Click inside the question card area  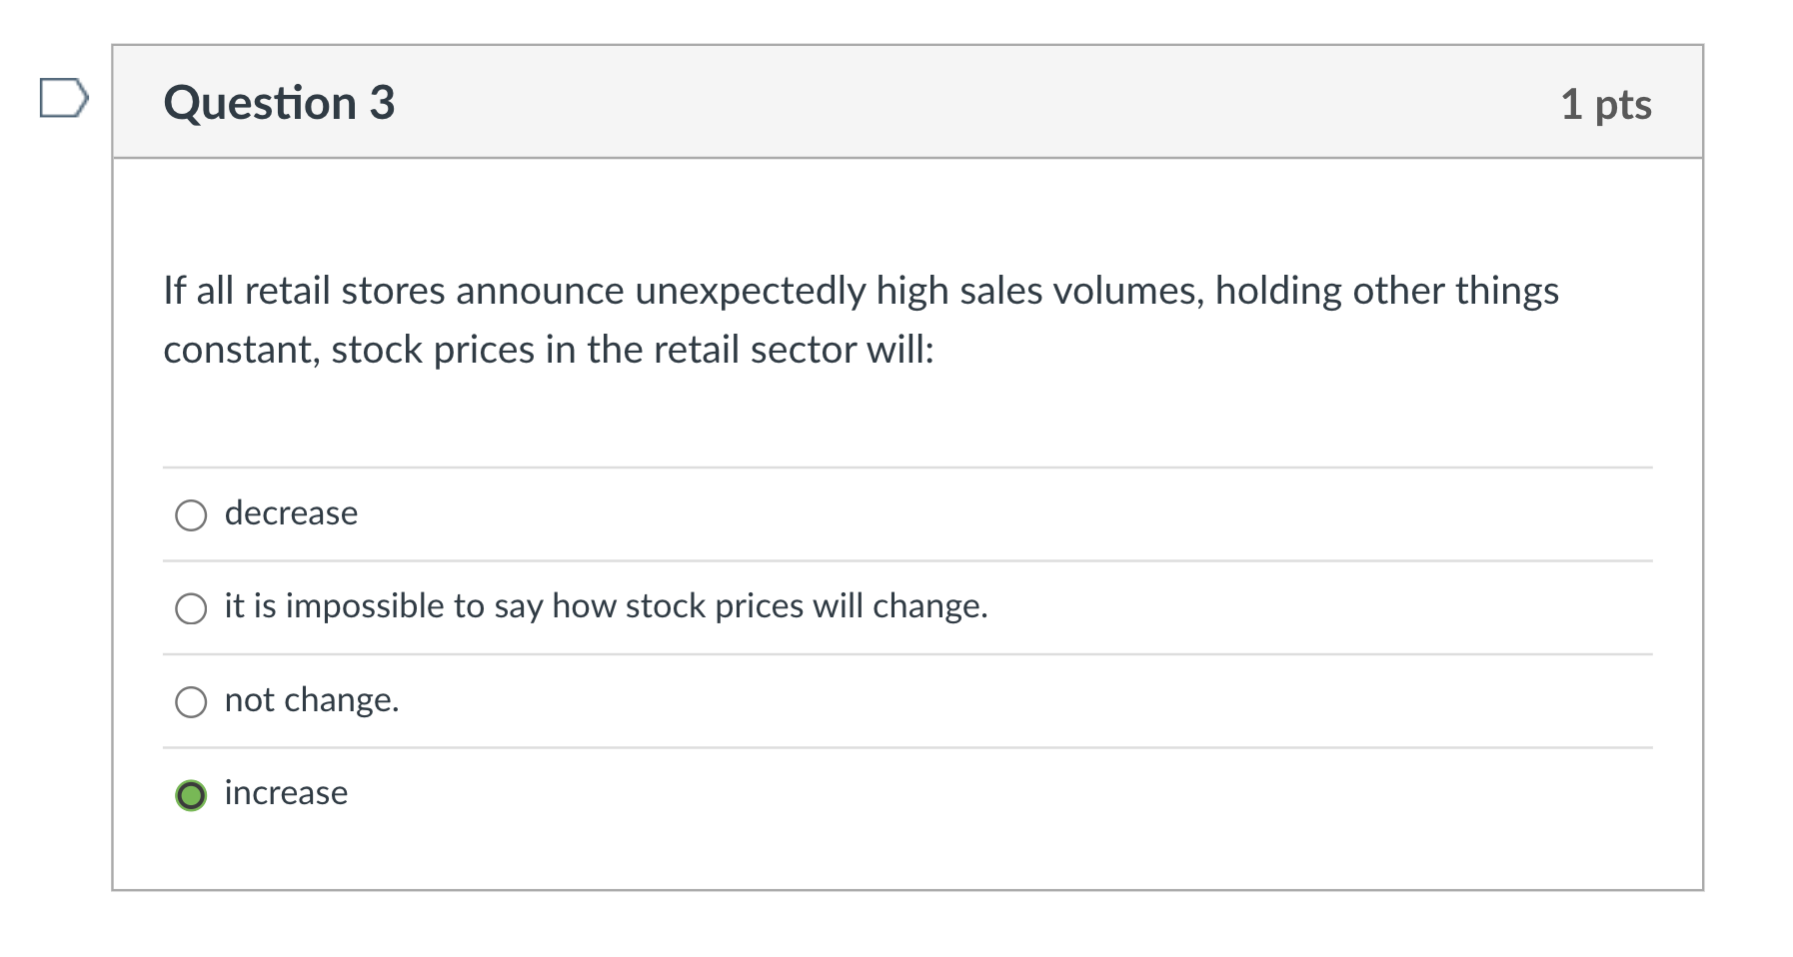[x=899, y=420]
